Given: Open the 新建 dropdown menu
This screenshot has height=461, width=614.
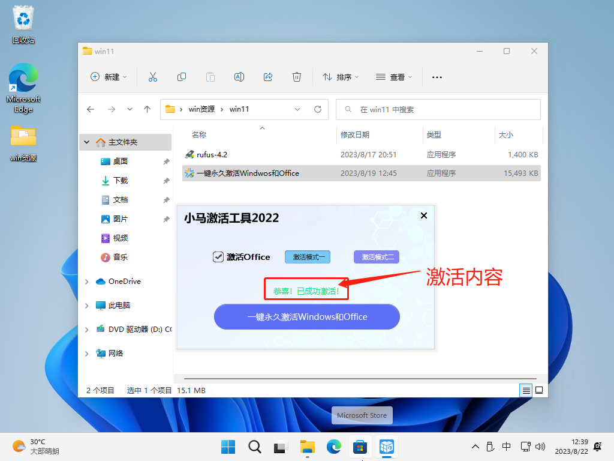Looking at the screenshot, I should tap(109, 77).
